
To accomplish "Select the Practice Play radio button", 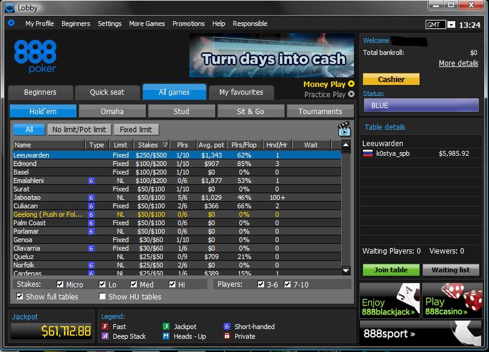I will [351, 94].
